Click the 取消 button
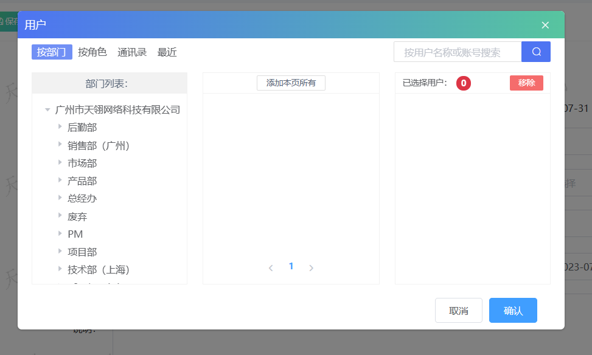Screen dimensions: 592x355 (459, 311)
